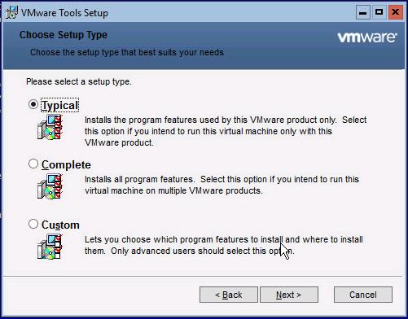Click the Complete setup installer icon

coord(50,186)
